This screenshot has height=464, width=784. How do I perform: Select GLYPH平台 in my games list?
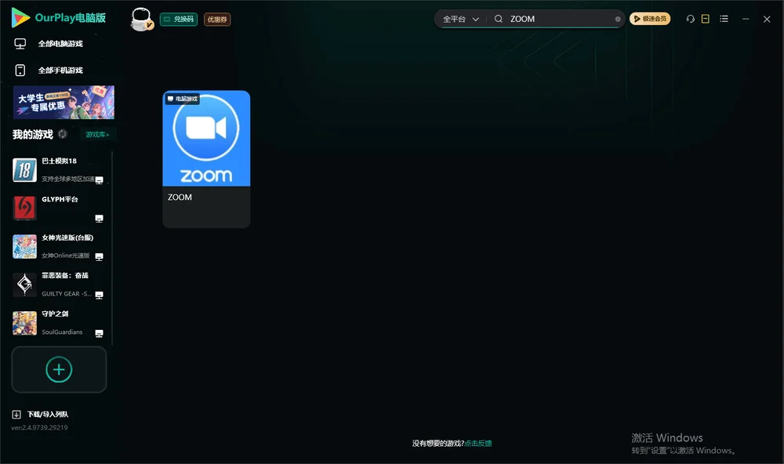click(x=59, y=208)
